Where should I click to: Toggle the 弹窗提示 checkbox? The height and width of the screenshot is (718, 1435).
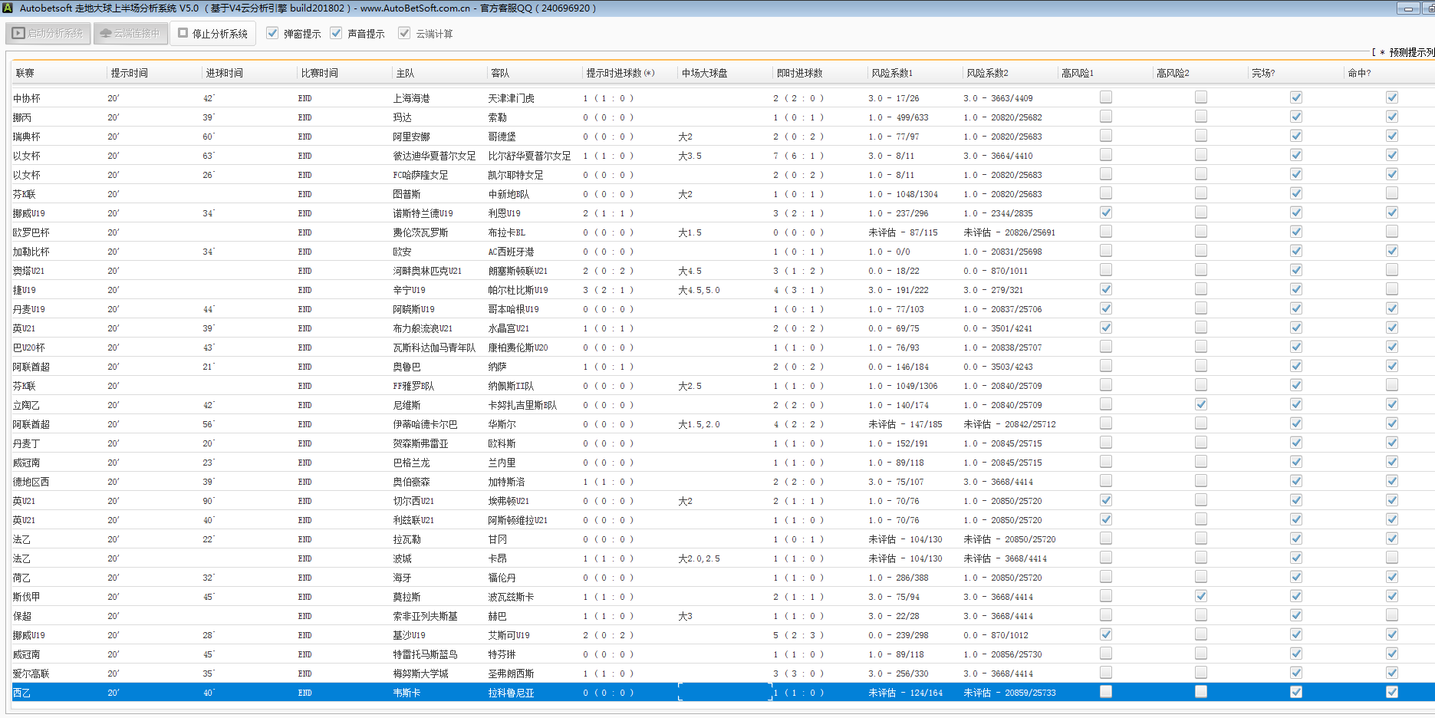(272, 34)
